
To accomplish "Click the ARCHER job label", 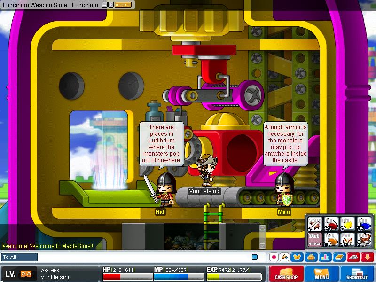I will pyautogui.click(x=50, y=270).
